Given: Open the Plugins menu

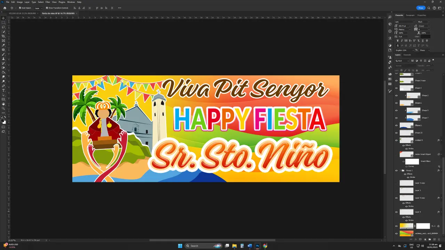Looking at the screenshot, I should click(x=62, y=2).
